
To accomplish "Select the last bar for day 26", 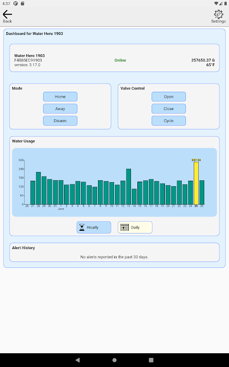I will pos(202,192).
